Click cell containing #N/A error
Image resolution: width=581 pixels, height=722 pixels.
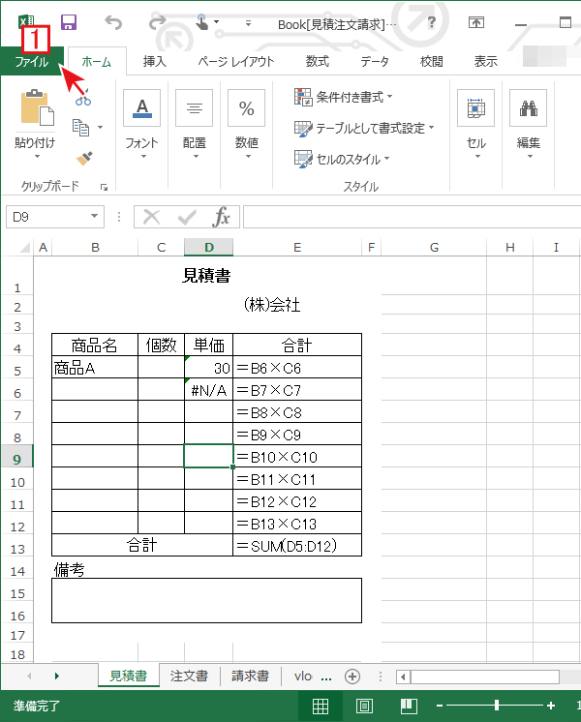tap(208, 390)
